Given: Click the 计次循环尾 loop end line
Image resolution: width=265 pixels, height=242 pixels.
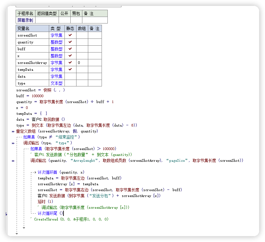Looking at the screenshot, I should pyautogui.click(x=50, y=213).
